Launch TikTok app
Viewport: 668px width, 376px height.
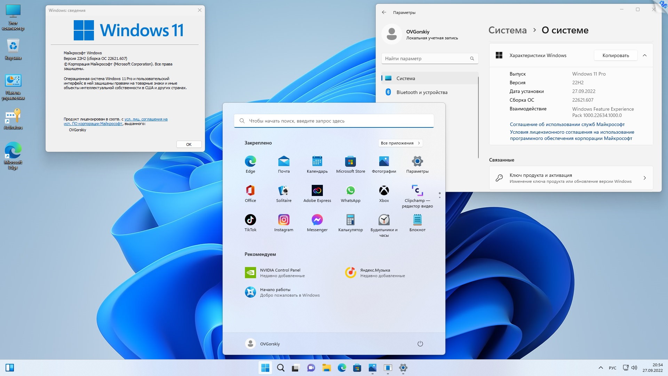[250, 219]
